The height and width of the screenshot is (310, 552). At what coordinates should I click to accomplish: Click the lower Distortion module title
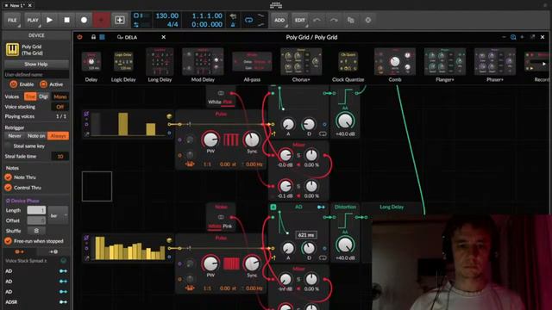345,207
